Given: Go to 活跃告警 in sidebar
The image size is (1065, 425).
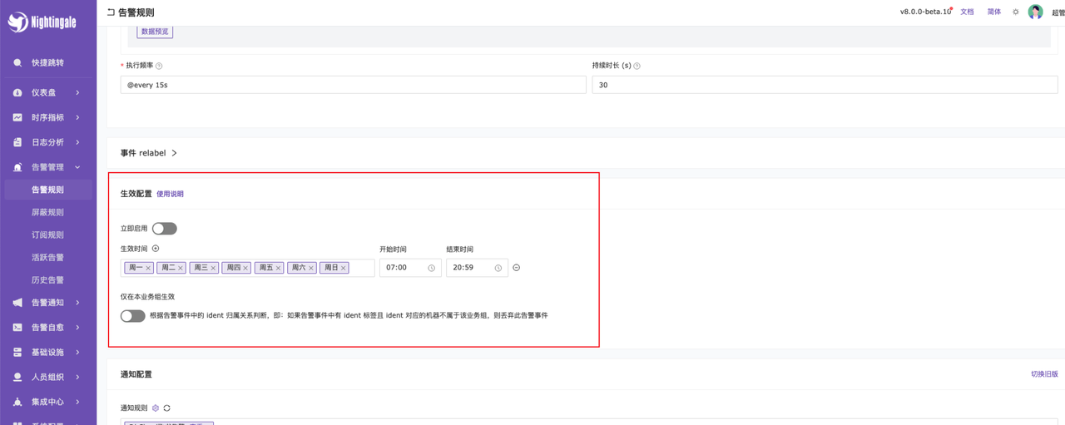Looking at the screenshot, I should (47, 257).
